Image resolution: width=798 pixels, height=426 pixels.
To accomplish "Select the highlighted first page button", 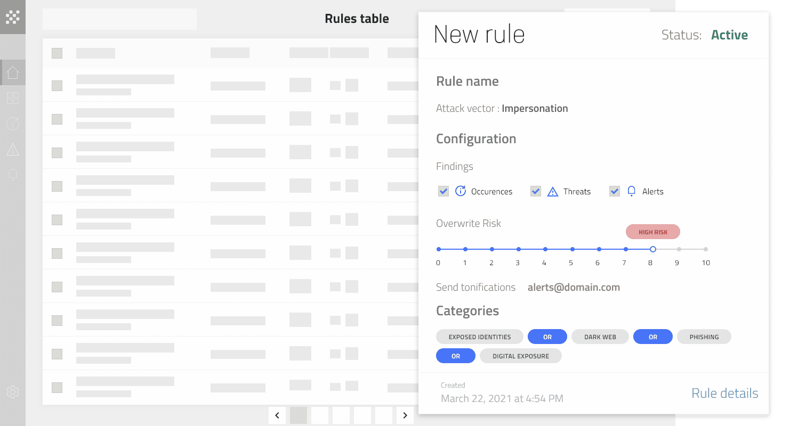I will click(299, 415).
